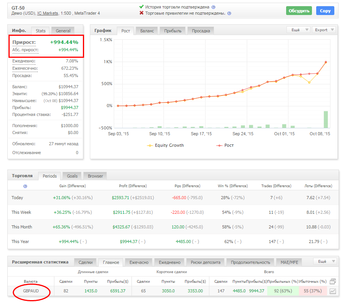Open the Ежечасно statistics tab
Screen dimensions: 359x302
[x=139, y=262]
